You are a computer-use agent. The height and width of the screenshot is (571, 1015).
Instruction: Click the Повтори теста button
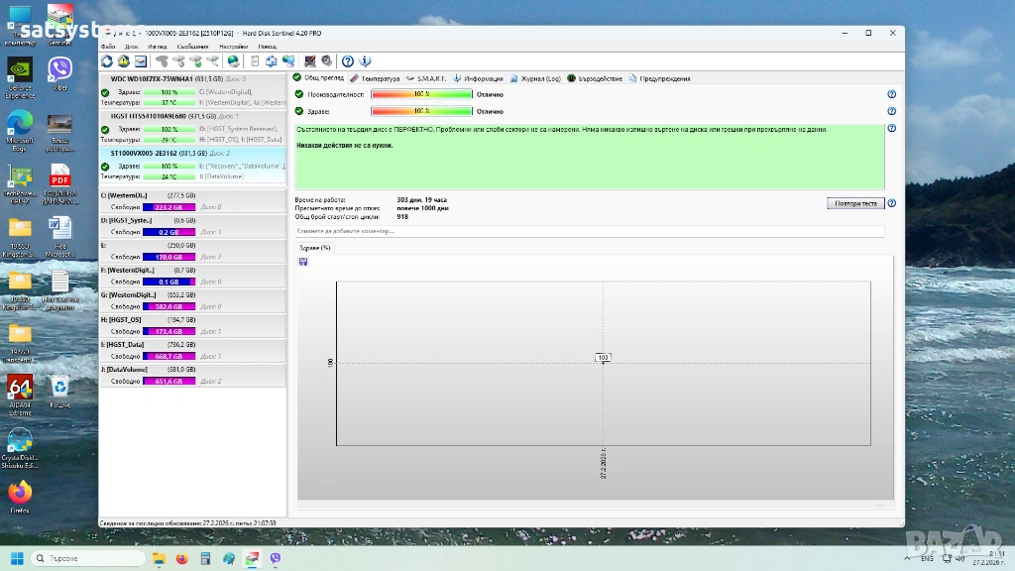(854, 203)
